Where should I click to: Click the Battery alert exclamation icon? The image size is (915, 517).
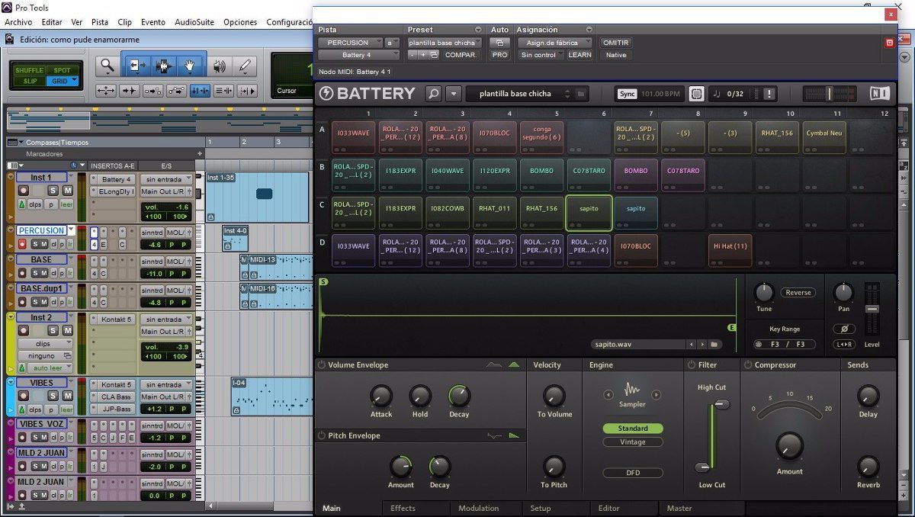pyautogui.click(x=769, y=94)
